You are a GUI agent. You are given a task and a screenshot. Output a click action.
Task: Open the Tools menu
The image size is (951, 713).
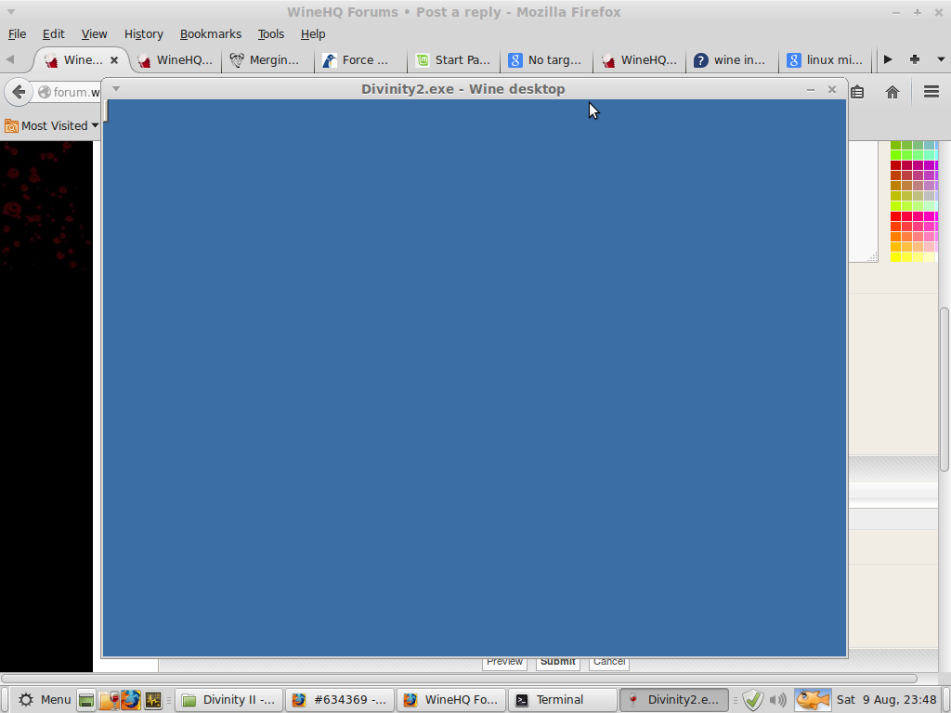(x=270, y=34)
